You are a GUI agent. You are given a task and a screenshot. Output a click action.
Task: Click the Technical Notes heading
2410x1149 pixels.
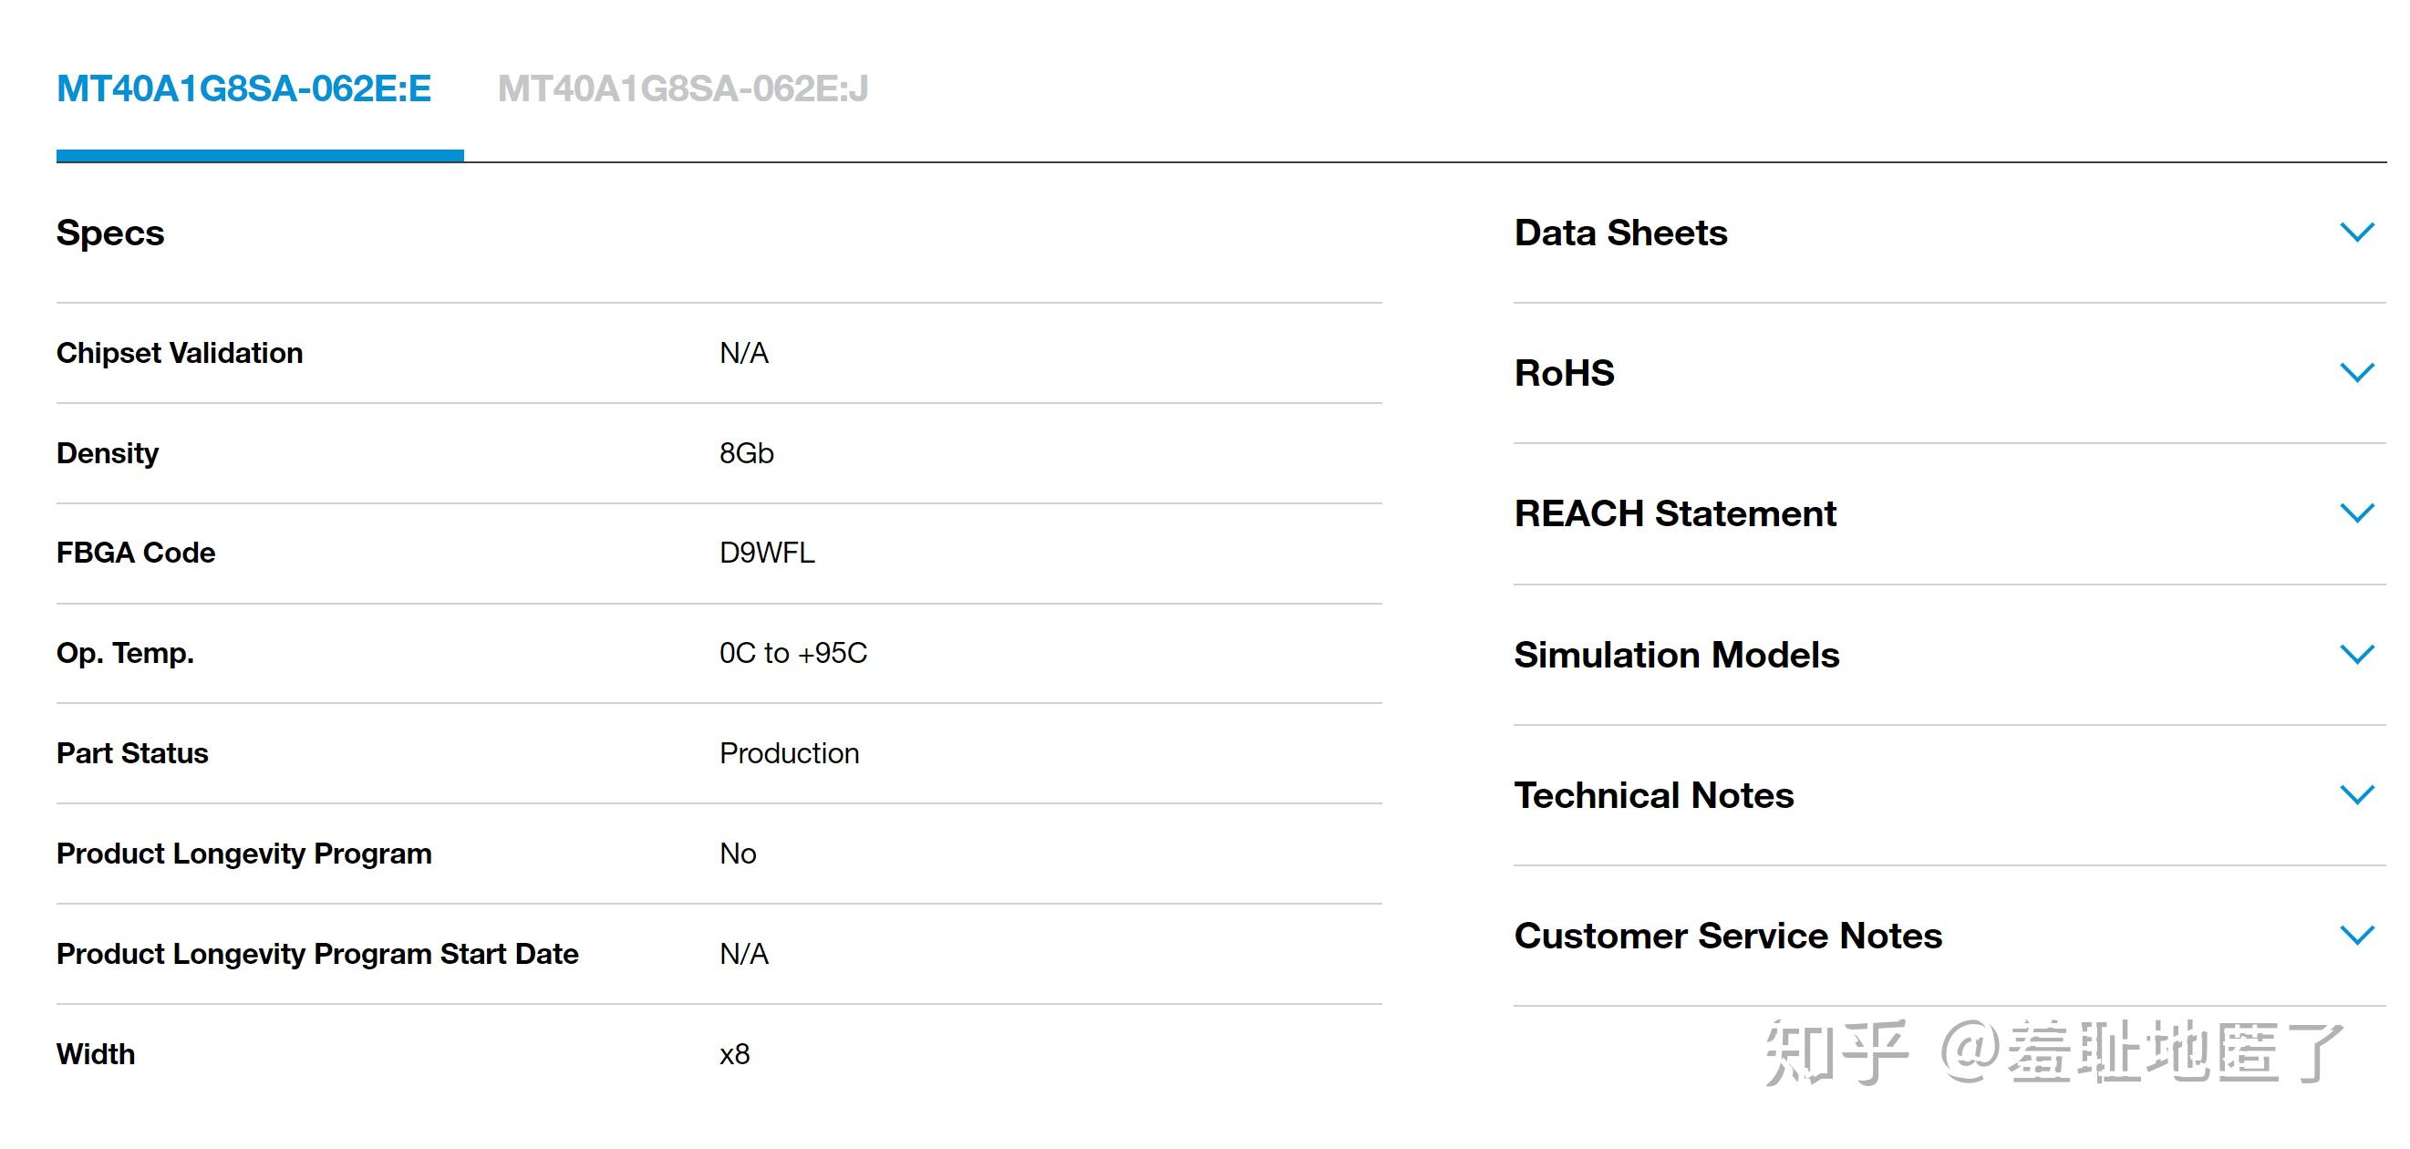point(1653,795)
